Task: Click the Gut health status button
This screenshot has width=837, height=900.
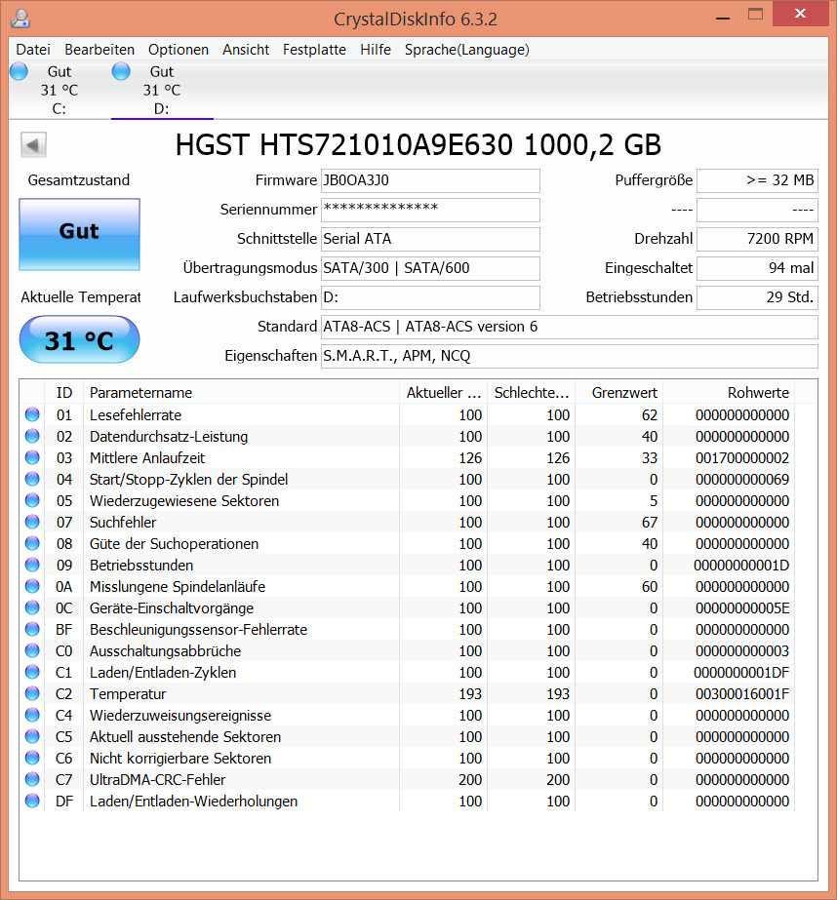Action: (79, 234)
